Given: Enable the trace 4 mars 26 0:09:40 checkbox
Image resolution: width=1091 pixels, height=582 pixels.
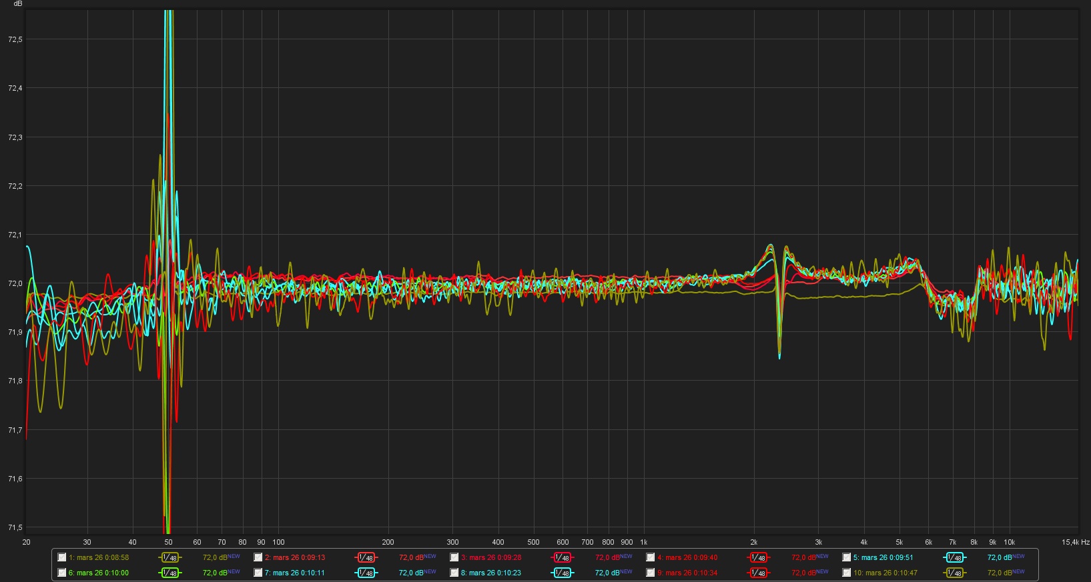Looking at the screenshot, I should (651, 557).
